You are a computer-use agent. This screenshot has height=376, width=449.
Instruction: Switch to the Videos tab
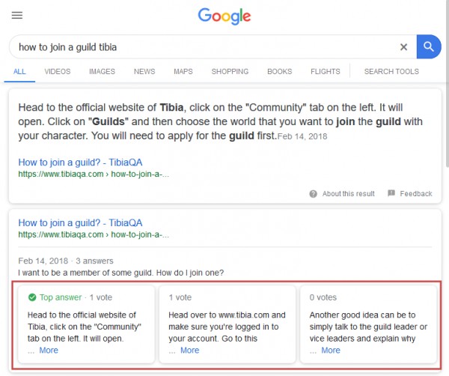[x=58, y=71]
